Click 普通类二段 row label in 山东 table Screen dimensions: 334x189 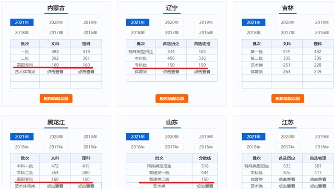159,180
